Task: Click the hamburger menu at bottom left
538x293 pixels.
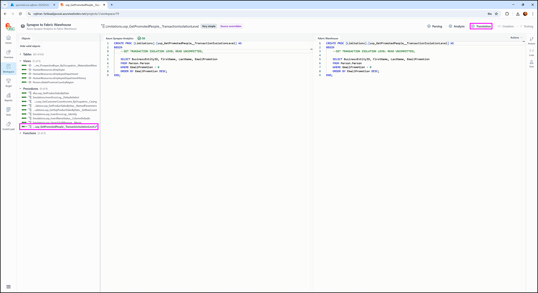Action: (8, 287)
